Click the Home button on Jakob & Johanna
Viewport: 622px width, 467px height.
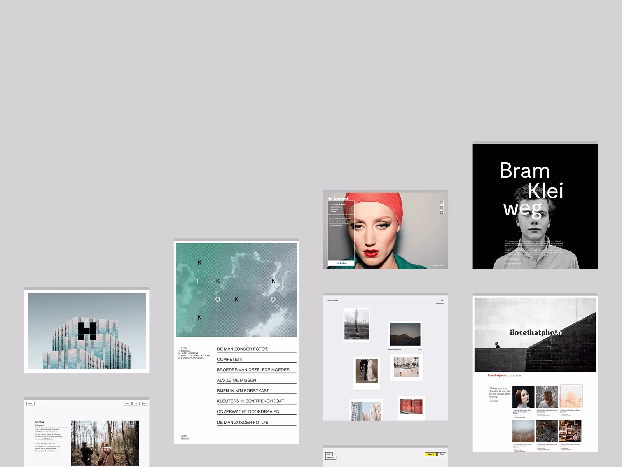point(30,404)
